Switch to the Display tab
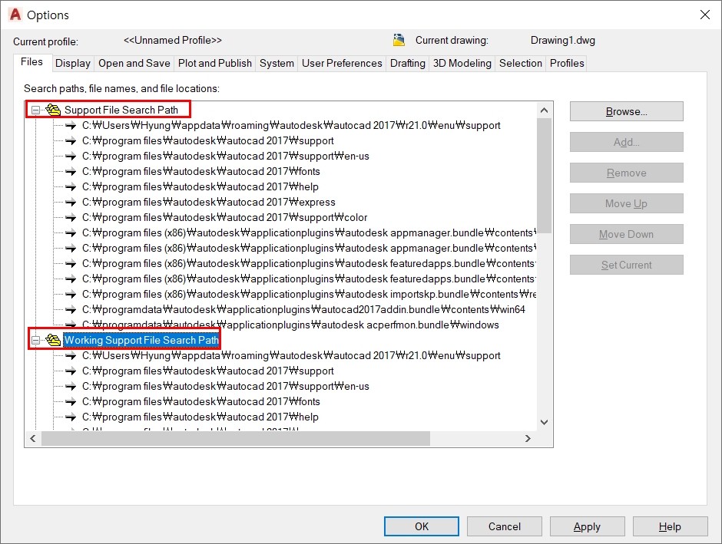722x544 pixels. coord(73,63)
